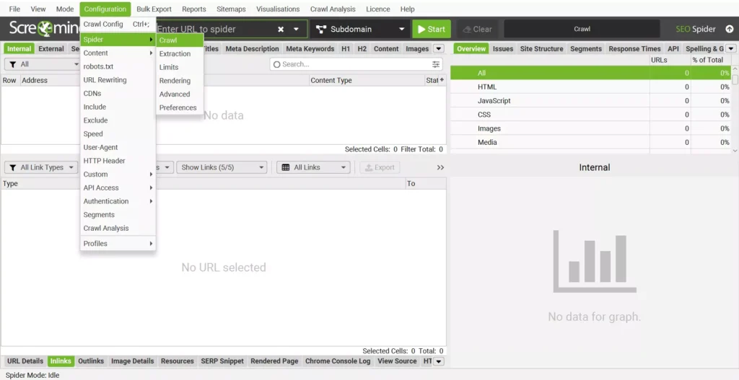Select Extraction in Spider submenu
The image size is (739, 380).
(180, 53)
